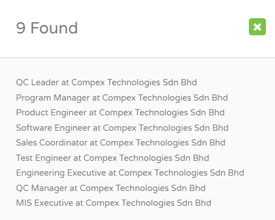View the Test Engineer job posting

click(113, 158)
